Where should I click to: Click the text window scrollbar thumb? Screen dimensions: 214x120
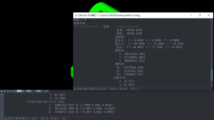(212, 75)
